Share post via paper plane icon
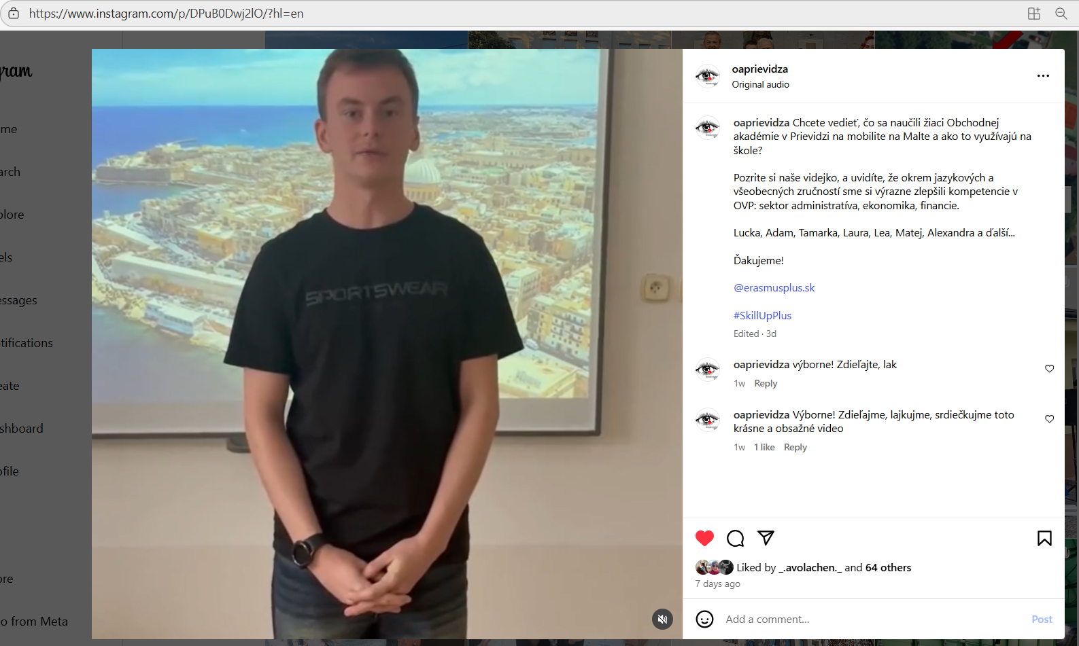1079x646 pixels. click(766, 538)
